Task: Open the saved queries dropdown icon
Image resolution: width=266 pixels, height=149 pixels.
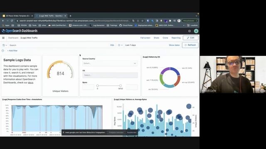Action: coord(5,45)
